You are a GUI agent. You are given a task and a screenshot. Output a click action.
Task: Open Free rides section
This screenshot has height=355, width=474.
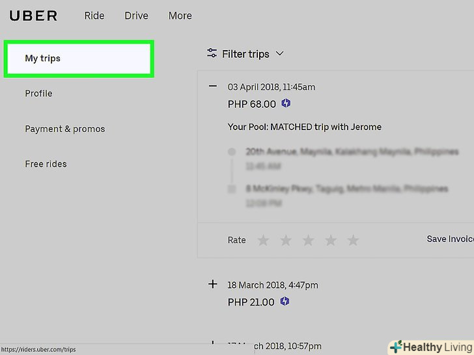[46, 164]
